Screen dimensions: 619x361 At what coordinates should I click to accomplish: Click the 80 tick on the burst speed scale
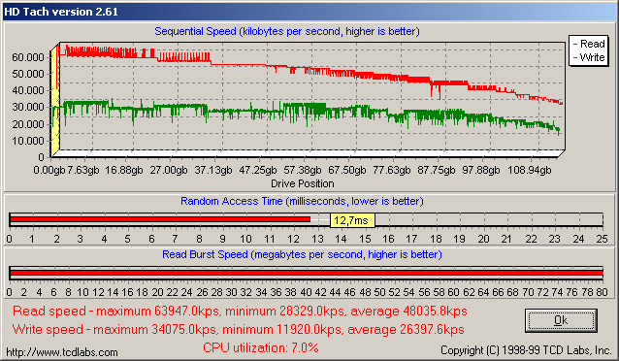603,292
